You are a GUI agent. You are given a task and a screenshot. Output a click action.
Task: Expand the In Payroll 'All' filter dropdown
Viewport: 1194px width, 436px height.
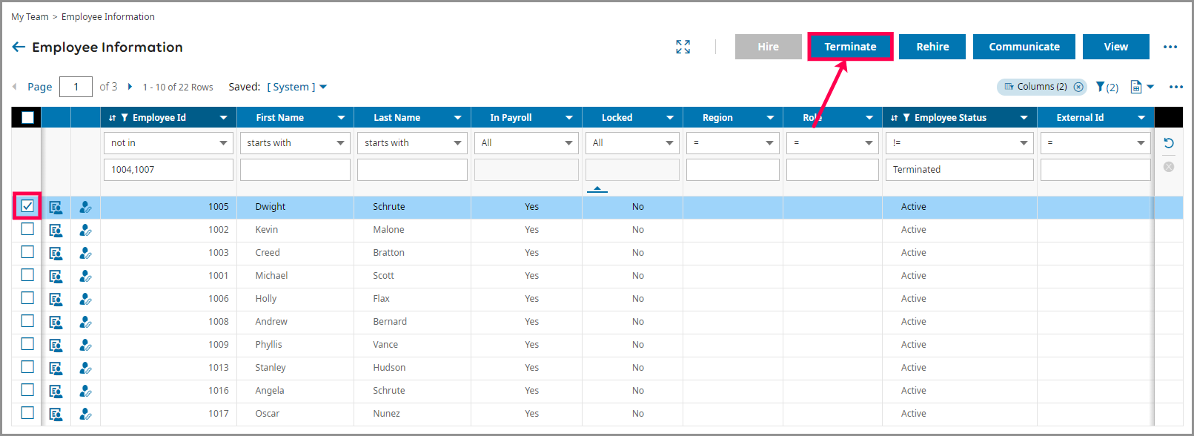526,143
